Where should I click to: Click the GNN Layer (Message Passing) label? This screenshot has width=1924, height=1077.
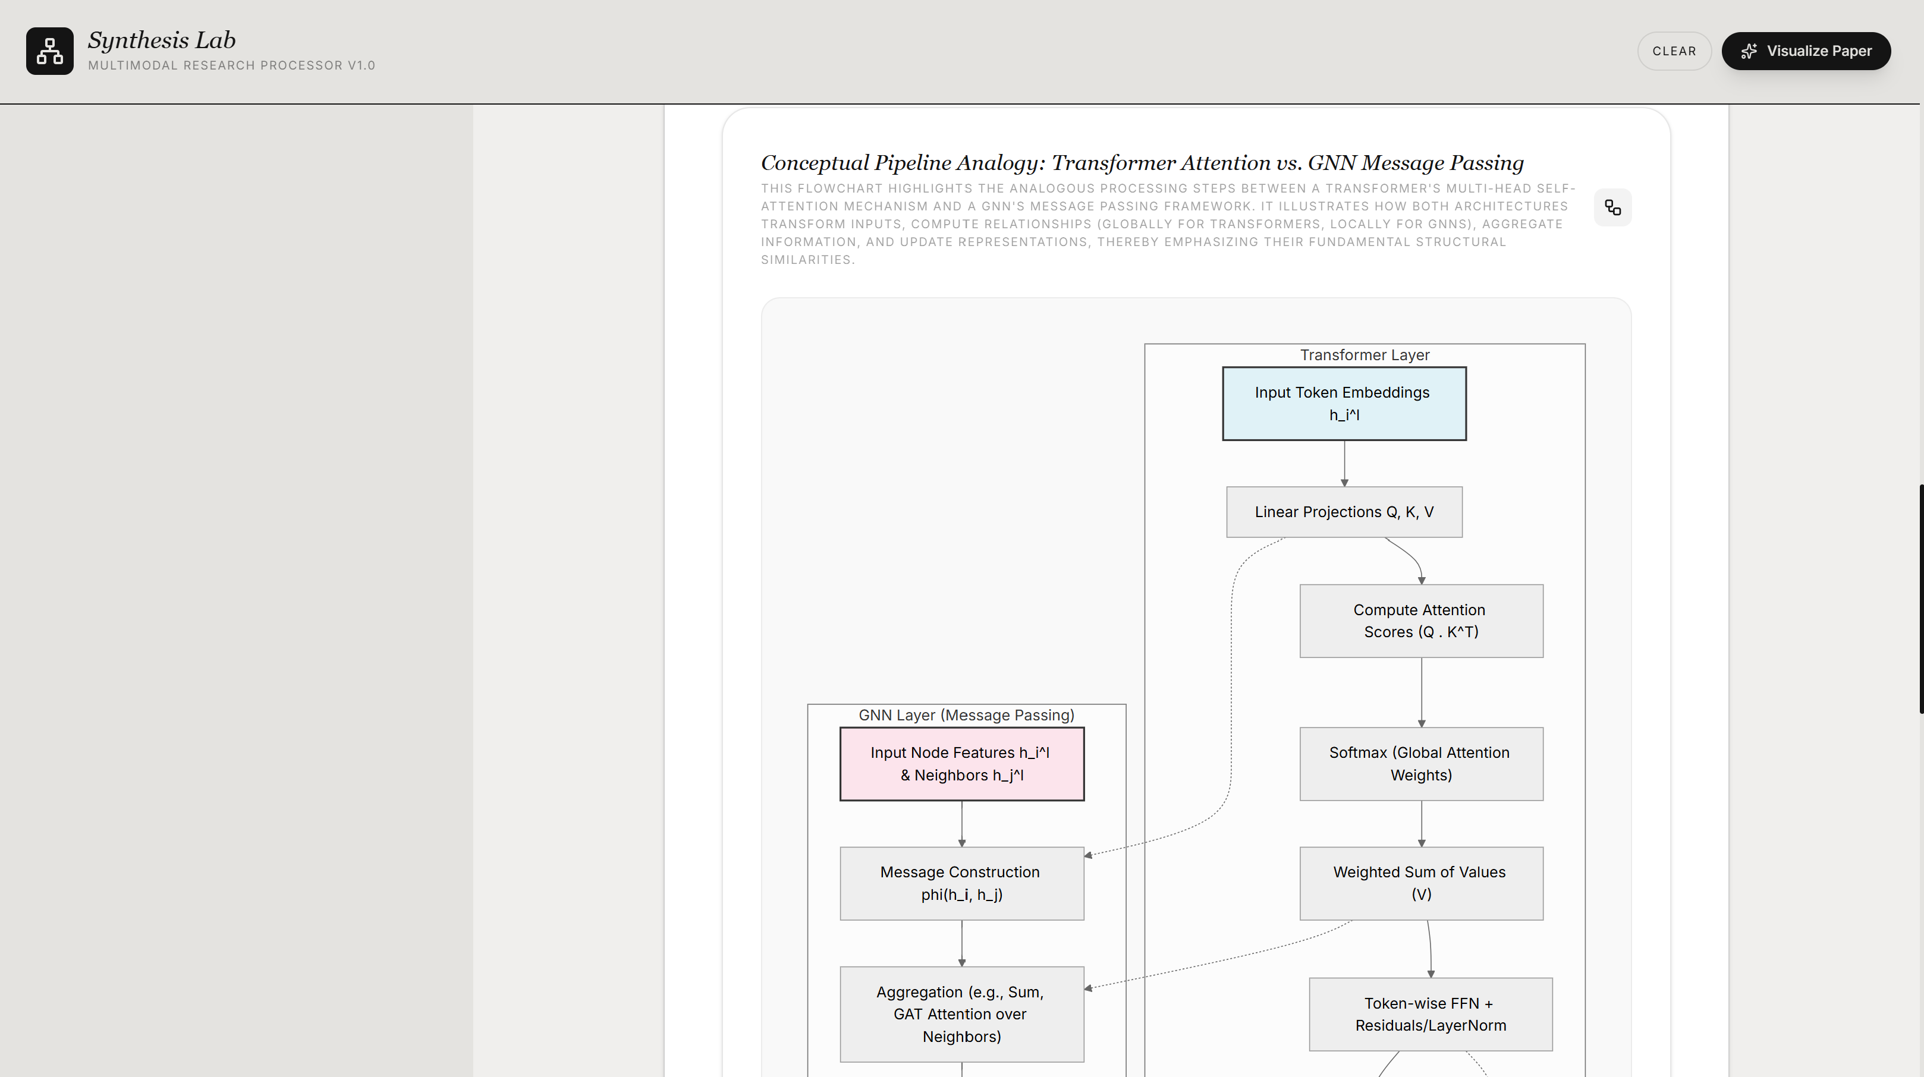[966, 715]
